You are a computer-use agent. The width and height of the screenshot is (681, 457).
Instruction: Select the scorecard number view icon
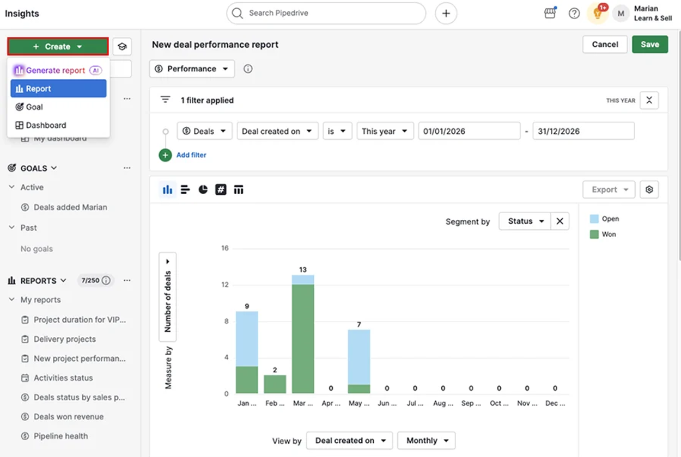(221, 189)
